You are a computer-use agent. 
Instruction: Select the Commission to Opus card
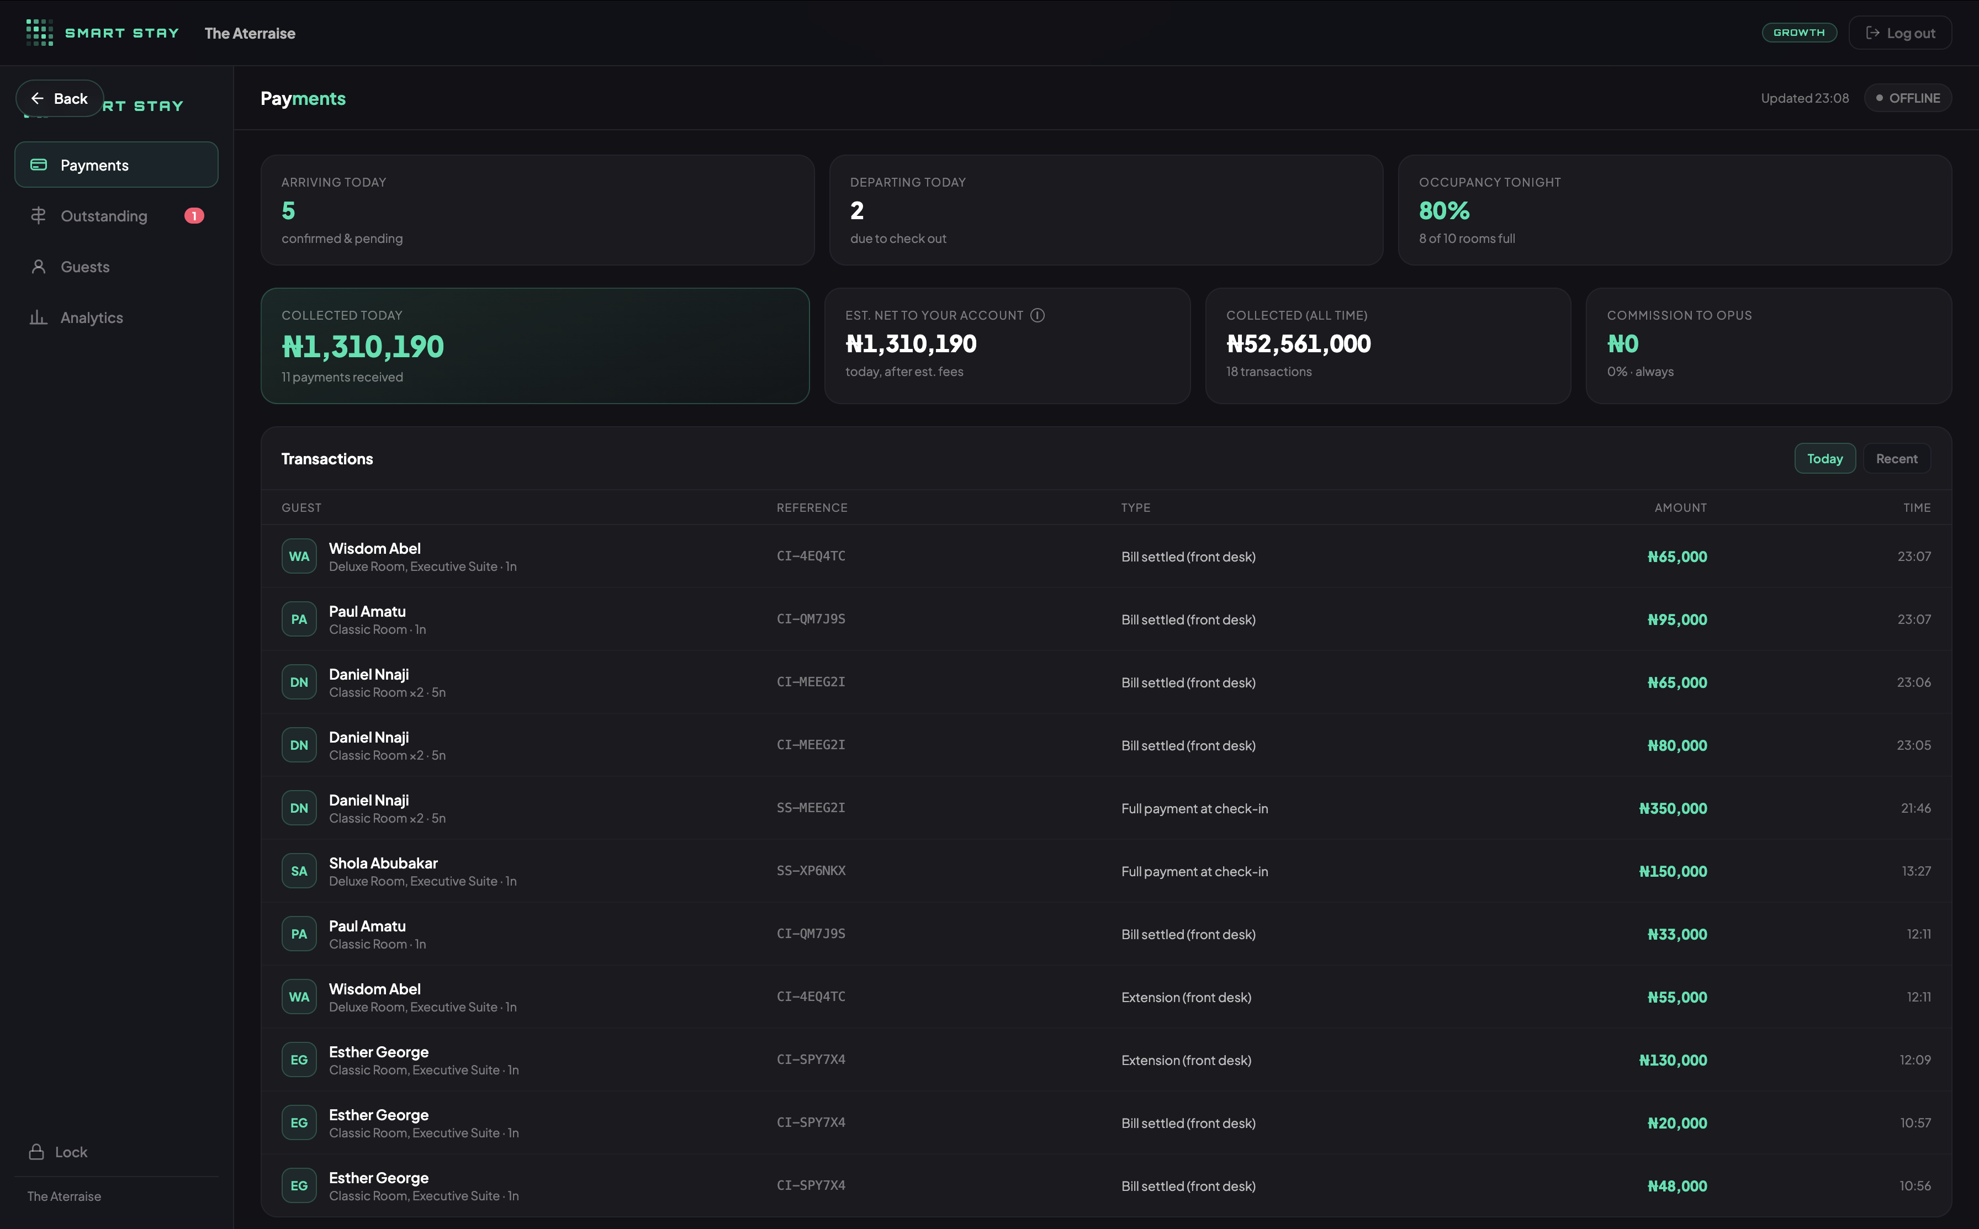tap(1769, 346)
